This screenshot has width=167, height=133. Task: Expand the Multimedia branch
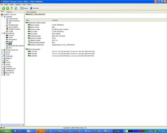point(2,56)
